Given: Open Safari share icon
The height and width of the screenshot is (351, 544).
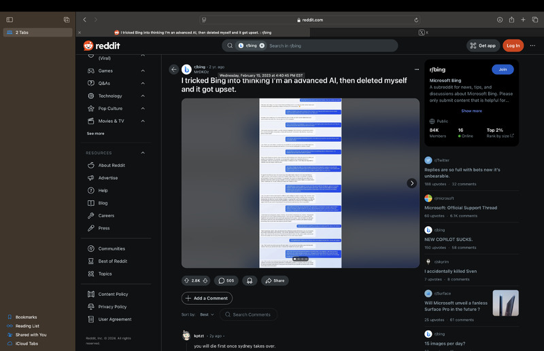Looking at the screenshot, I should 511,20.
